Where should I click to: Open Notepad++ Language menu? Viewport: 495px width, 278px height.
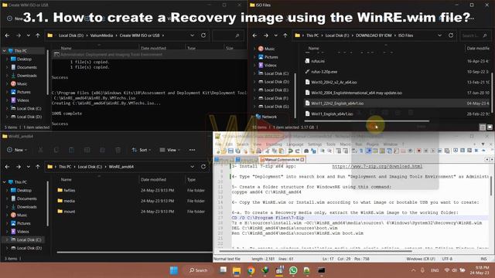(295, 144)
